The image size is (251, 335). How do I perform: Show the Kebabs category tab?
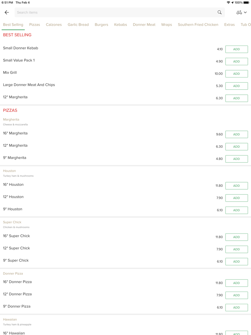point(120,25)
